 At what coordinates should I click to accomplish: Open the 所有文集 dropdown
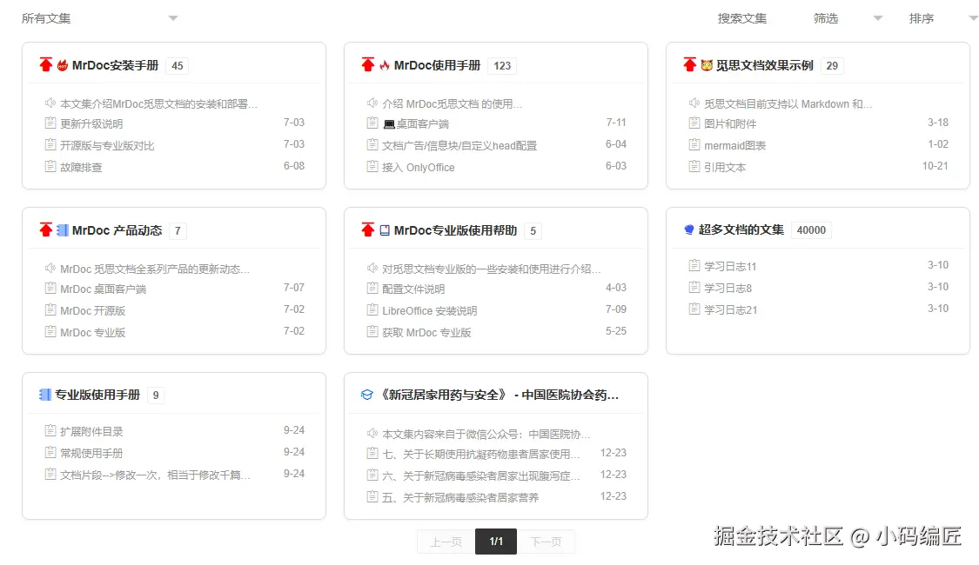[99, 19]
